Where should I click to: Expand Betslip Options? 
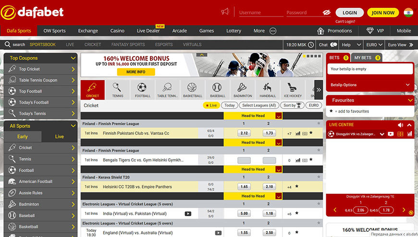[407, 85]
